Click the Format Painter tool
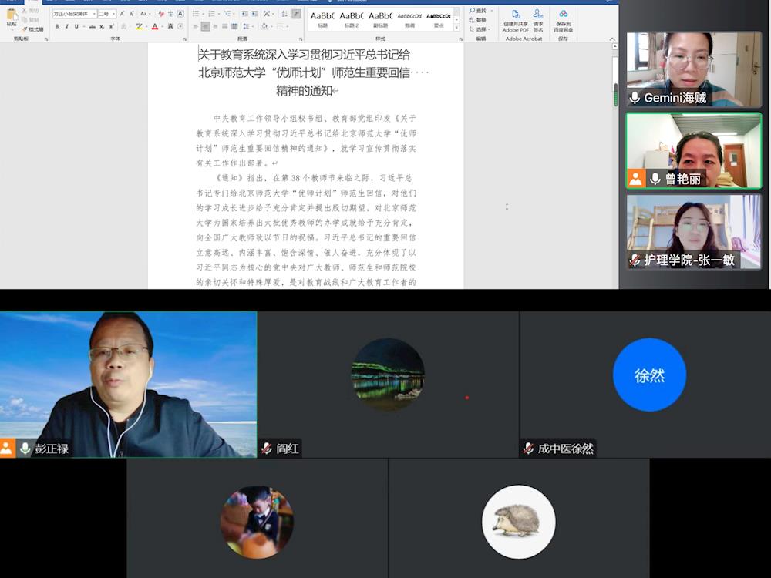Screen dimensions: 771x578 [x=33, y=29]
